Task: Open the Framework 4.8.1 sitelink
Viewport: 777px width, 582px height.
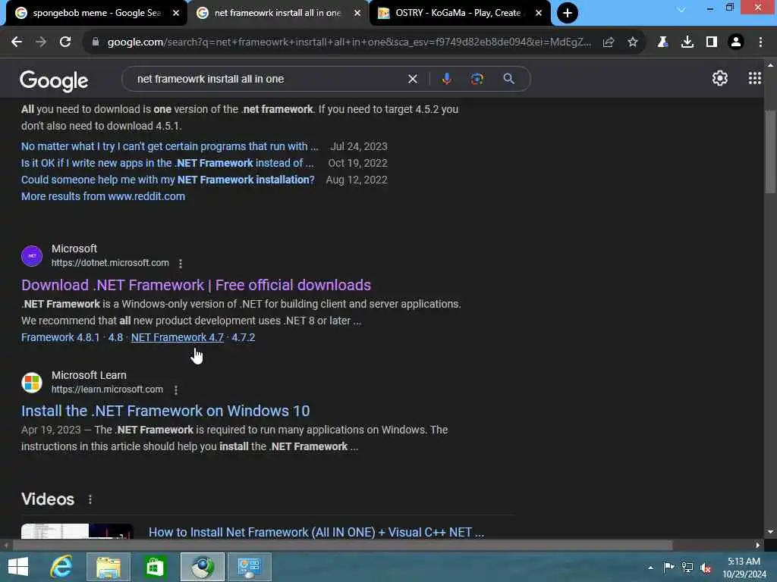Action: click(x=60, y=337)
